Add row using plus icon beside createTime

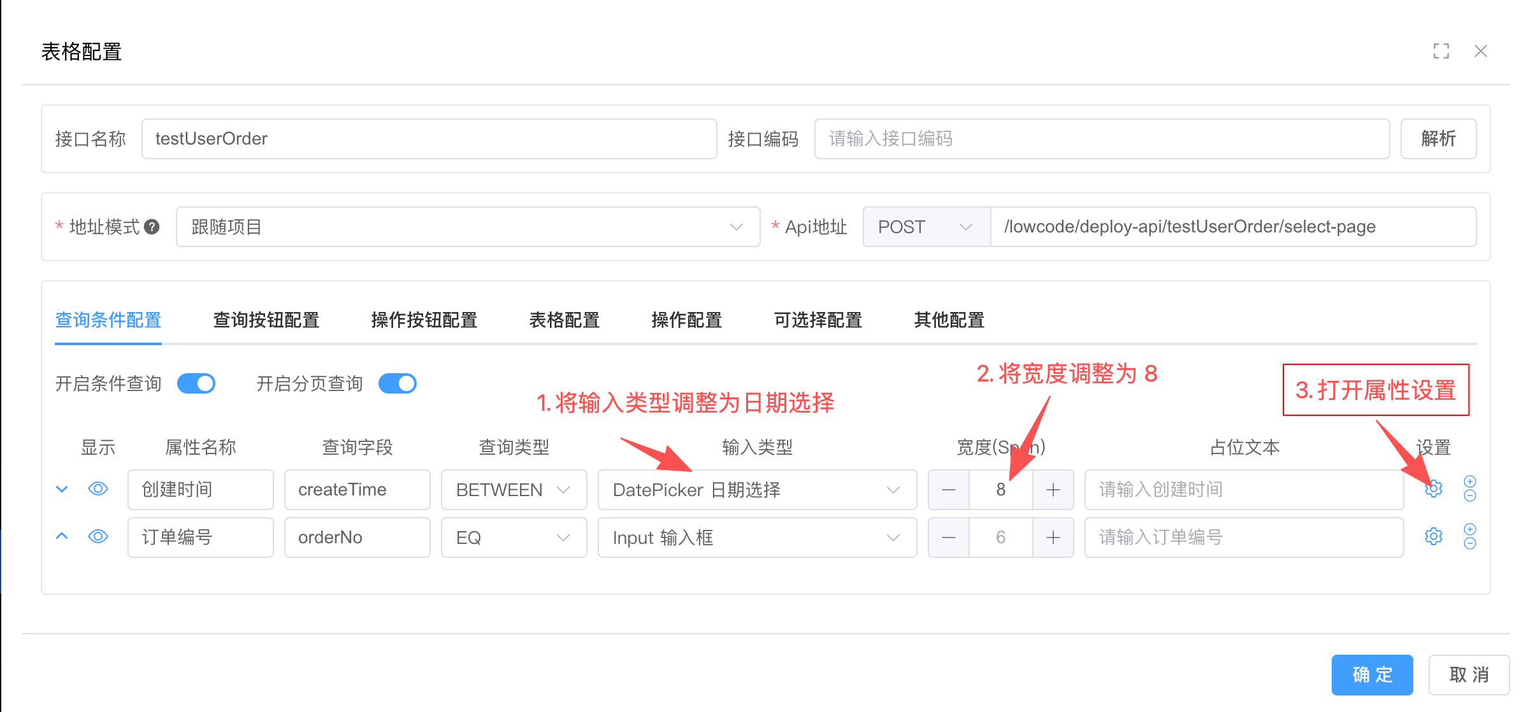[x=1469, y=481]
